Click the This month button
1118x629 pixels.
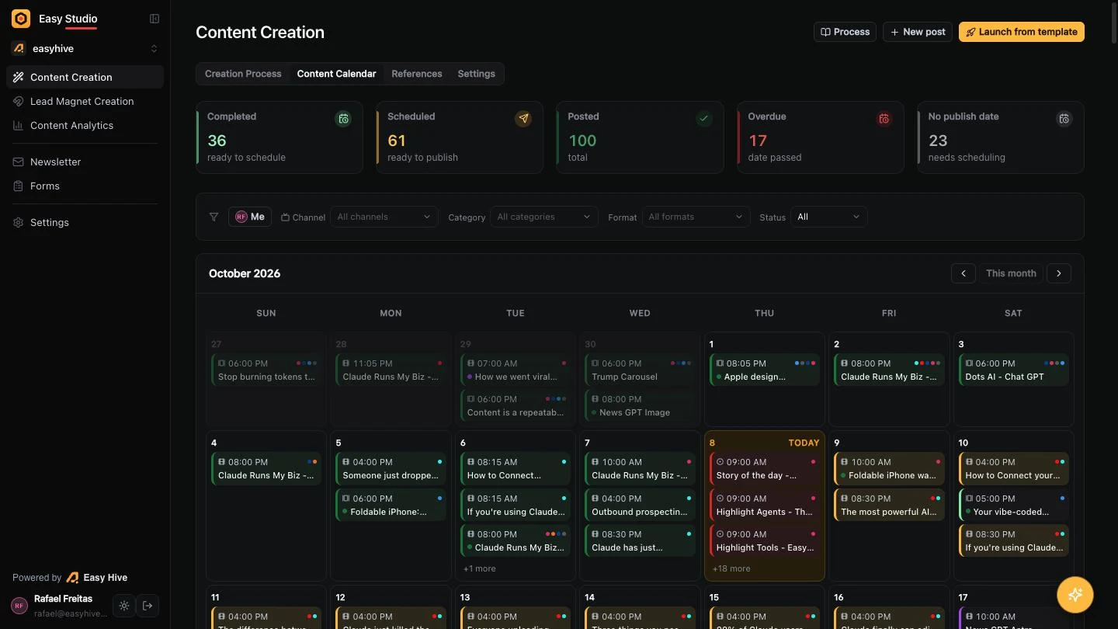coord(1011,273)
